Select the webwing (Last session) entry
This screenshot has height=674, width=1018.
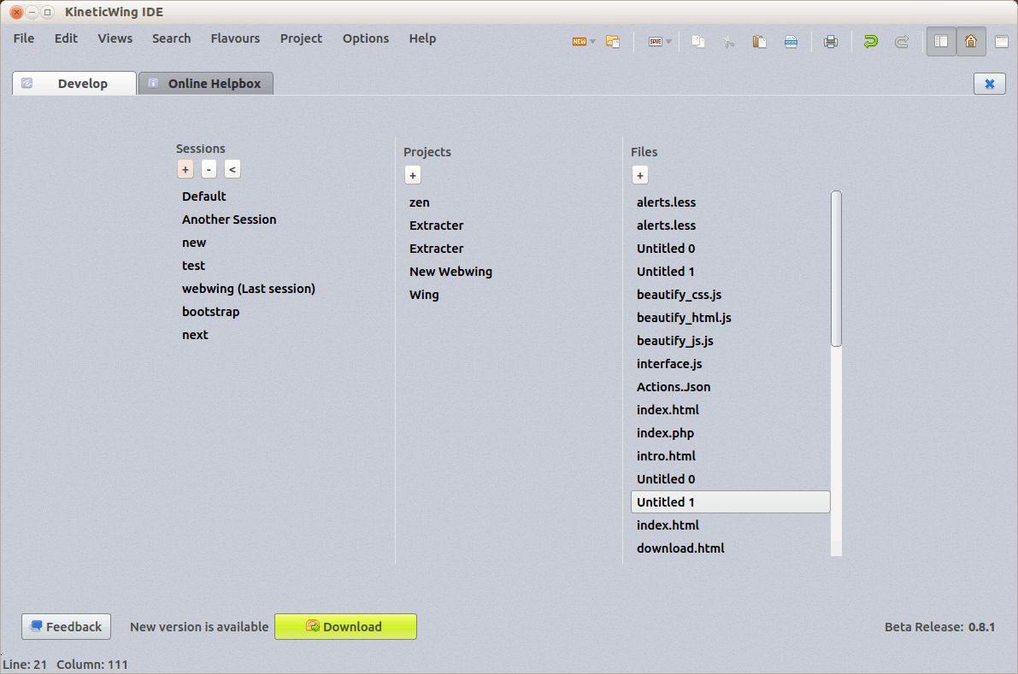(248, 289)
